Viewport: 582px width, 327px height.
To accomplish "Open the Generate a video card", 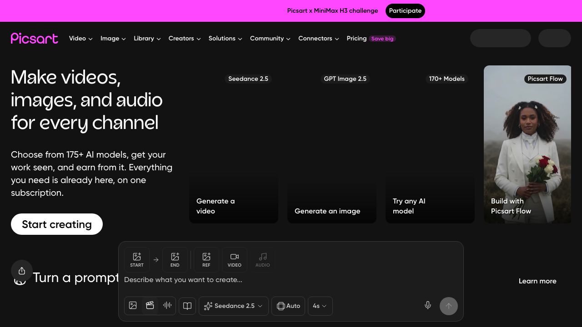I will pos(234,144).
